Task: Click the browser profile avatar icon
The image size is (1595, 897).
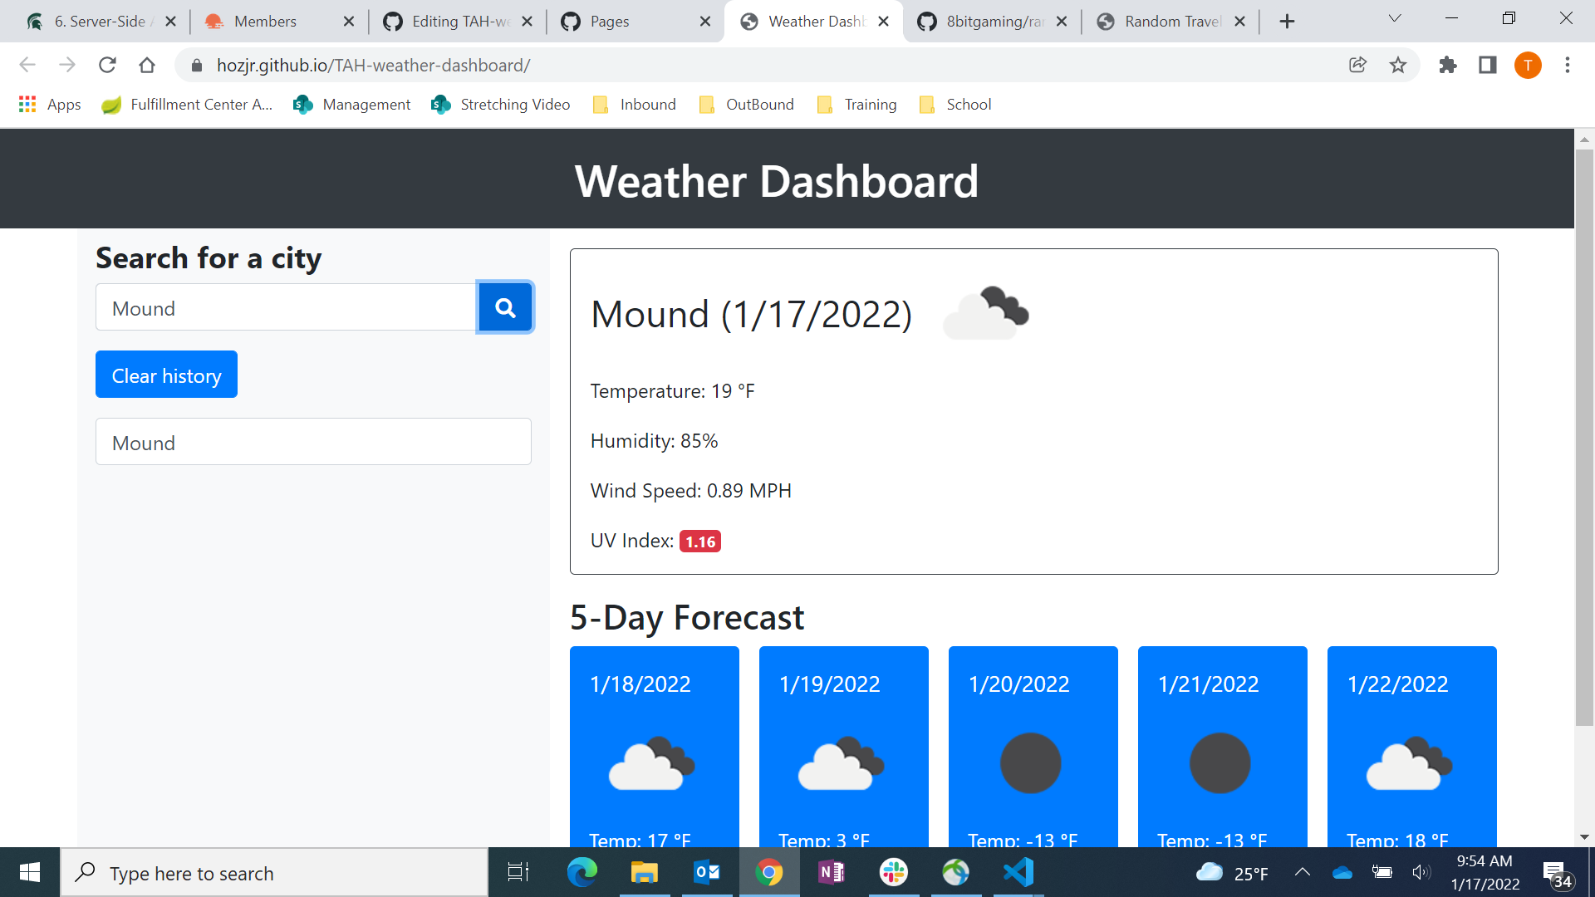Action: [x=1529, y=65]
